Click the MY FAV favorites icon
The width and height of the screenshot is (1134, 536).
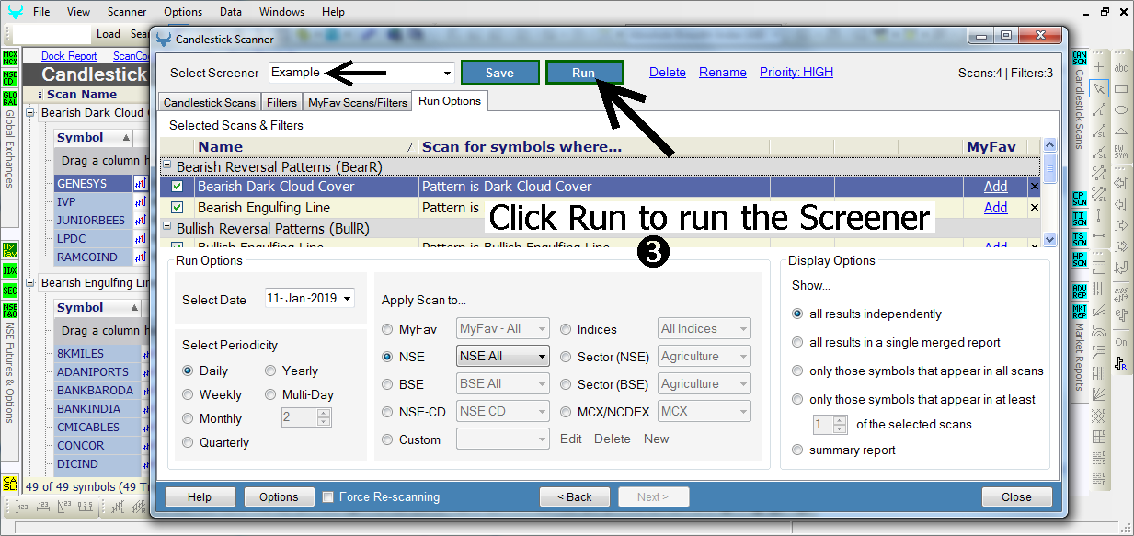[10, 250]
